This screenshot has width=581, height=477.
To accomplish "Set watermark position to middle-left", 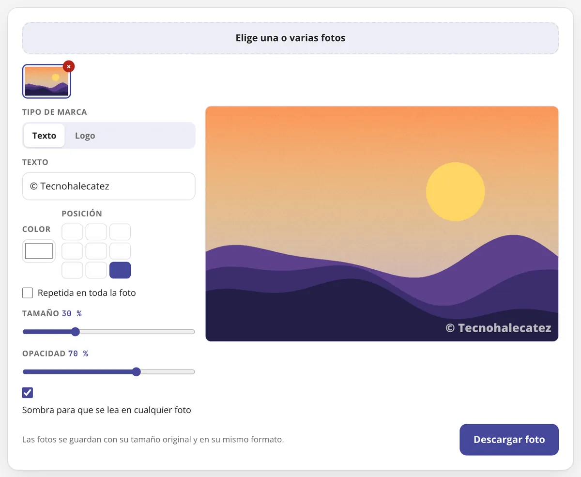I will point(72,251).
